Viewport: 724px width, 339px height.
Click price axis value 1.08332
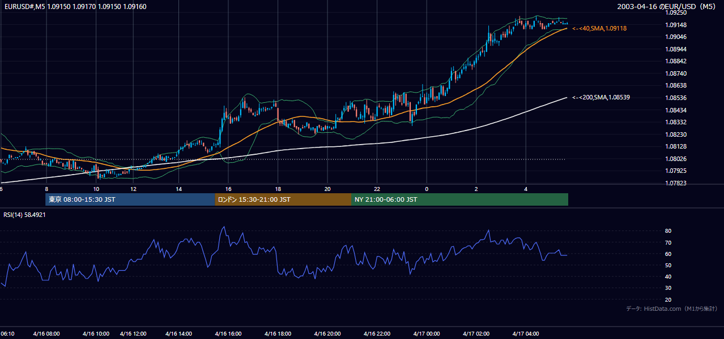click(x=677, y=122)
